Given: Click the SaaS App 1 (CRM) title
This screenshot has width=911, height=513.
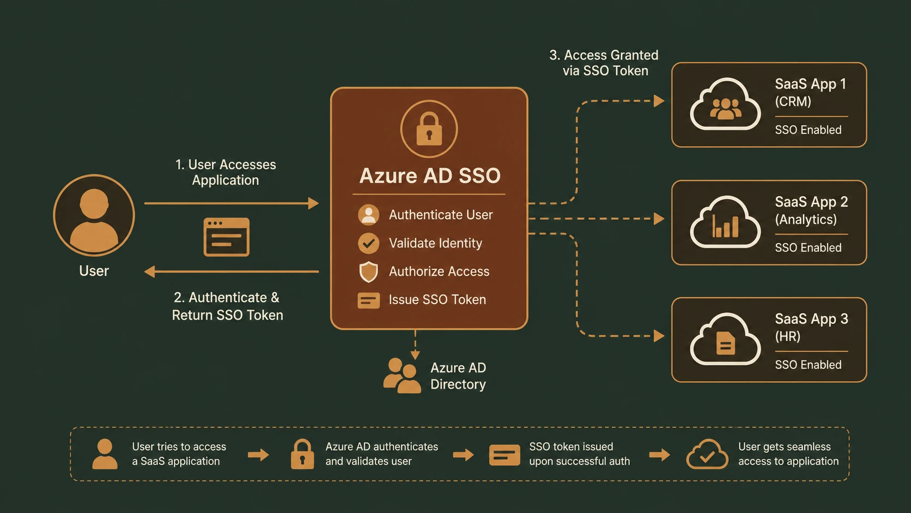Looking at the screenshot, I should coord(811,93).
